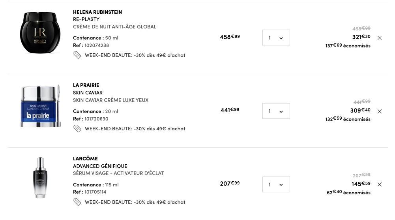The image size is (395, 220).
Task: Remove Lancôme Advanced Génifique from cart
Action: pyautogui.click(x=380, y=184)
